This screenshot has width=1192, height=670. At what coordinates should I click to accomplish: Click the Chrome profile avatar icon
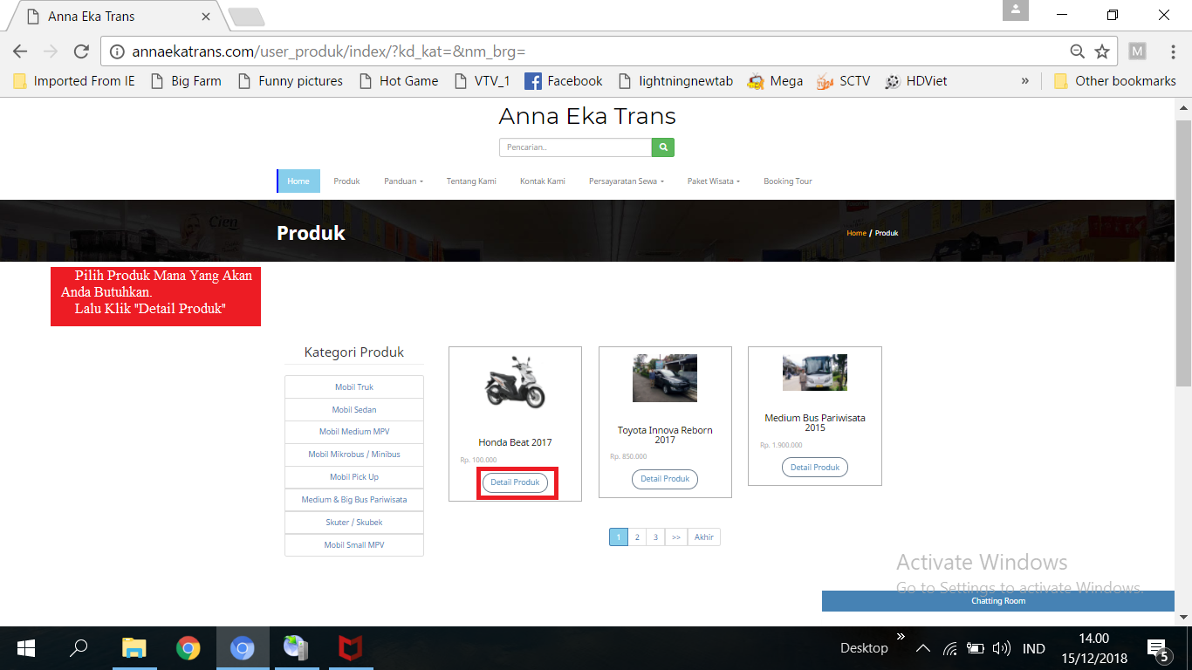[1015, 10]
